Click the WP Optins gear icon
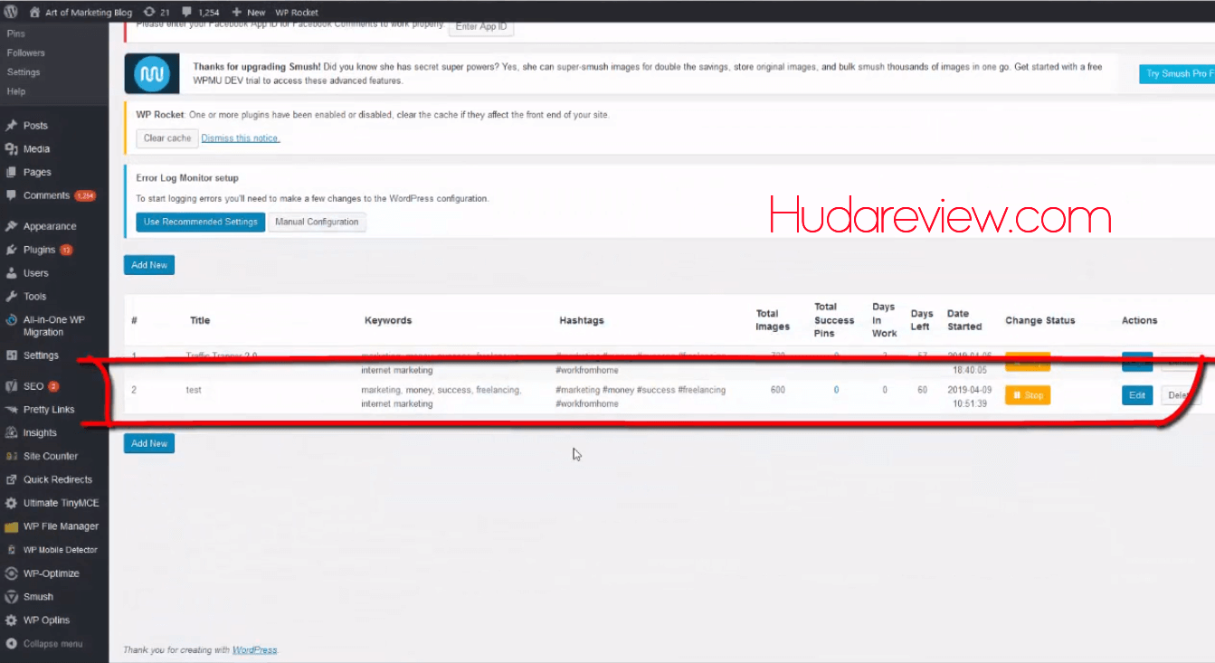This screenshot has height=663, width=1215. 11,620
